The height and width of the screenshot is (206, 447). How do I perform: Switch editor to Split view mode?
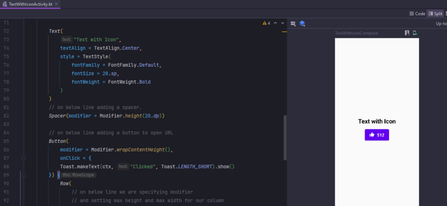[435, 14]
